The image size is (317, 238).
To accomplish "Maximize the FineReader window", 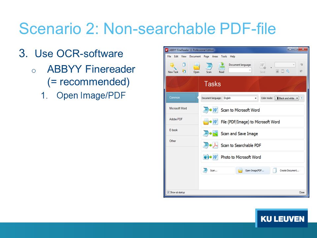I will tap(296, 49).
